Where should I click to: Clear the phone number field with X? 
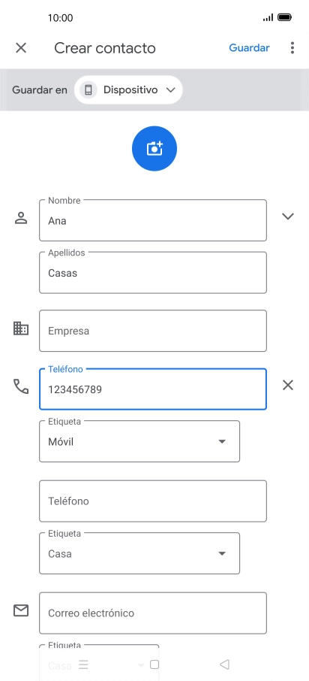click(x=288, y=386)
